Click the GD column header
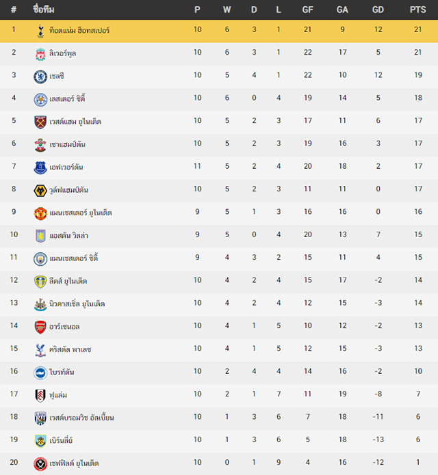The height and width of the screenshot is (475, 438). pyautogui.click(x=378, y=10)
